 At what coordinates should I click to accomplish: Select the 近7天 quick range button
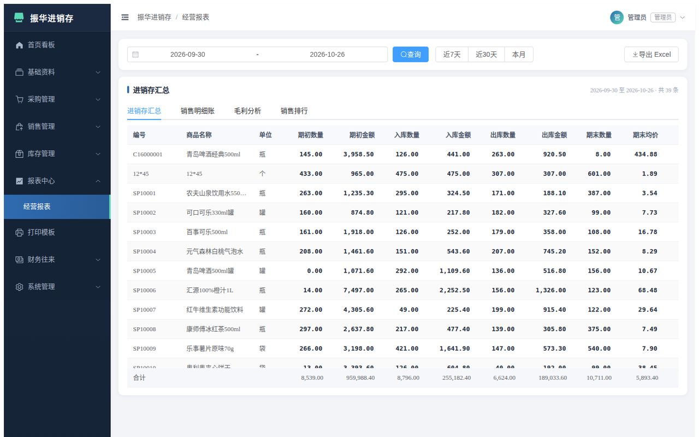452,55
